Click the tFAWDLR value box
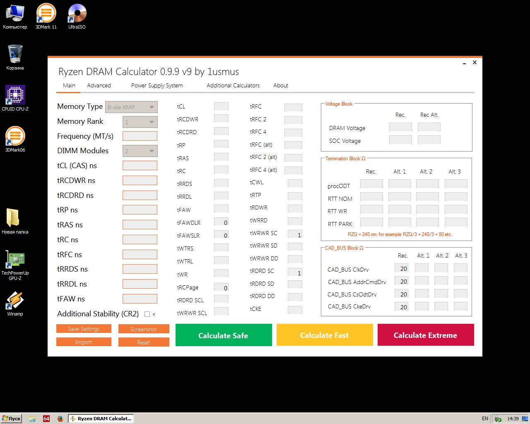This screenshot has height=424, width=530. (x=221, y=222)
